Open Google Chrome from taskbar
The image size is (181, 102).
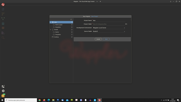[39, 100]
